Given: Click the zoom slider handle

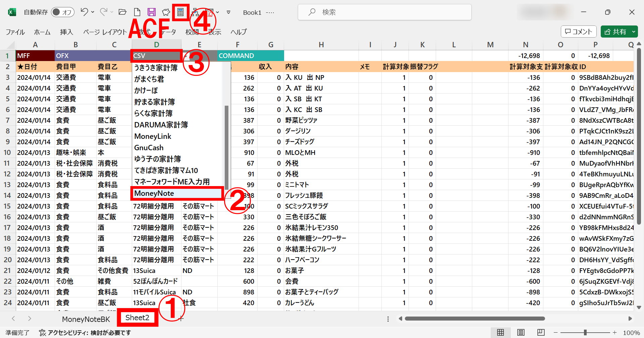Looking at the screenshot, I should coord(585,332).
